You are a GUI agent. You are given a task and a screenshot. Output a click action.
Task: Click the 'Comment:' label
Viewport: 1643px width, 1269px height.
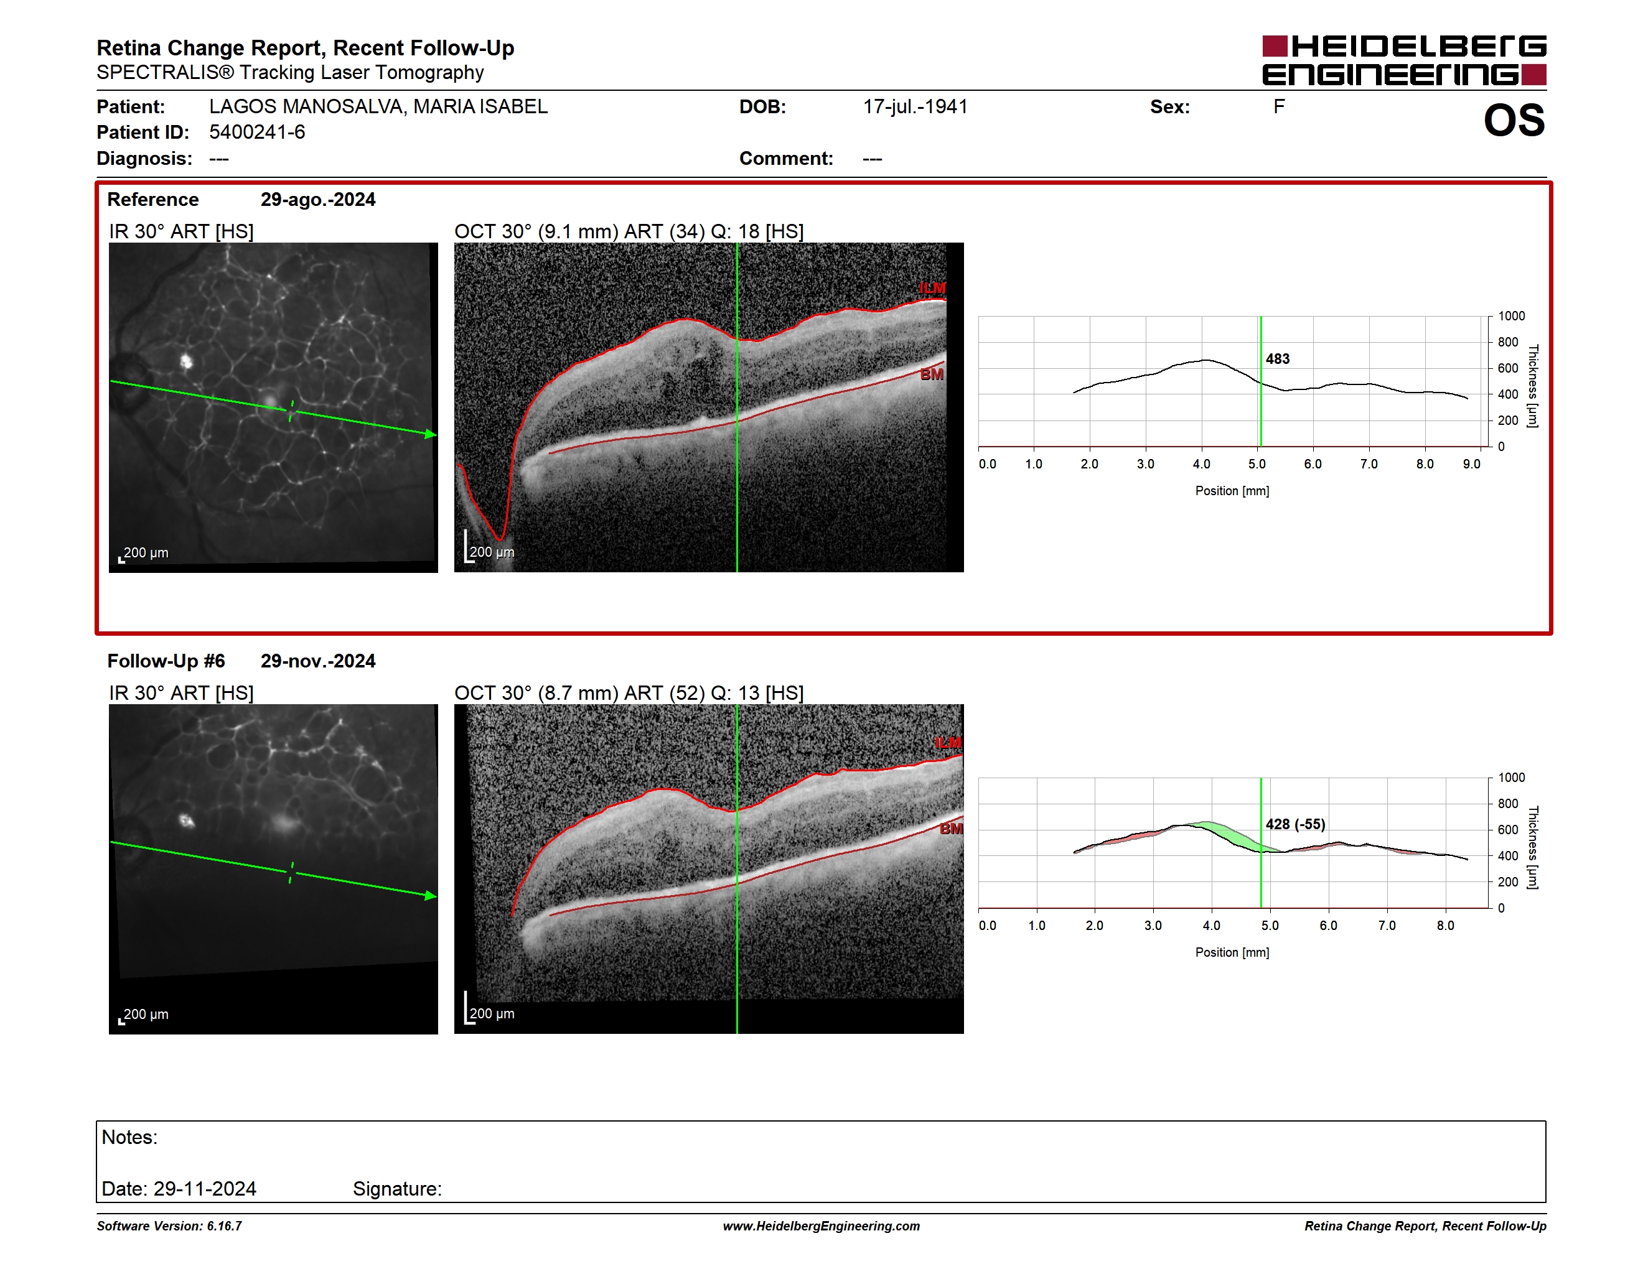786,159
